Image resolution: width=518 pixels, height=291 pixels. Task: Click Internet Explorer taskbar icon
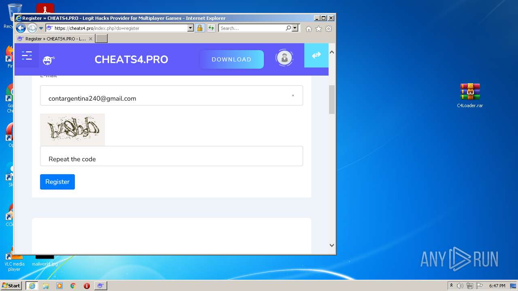pyautogui.click(x=32, y=286)
